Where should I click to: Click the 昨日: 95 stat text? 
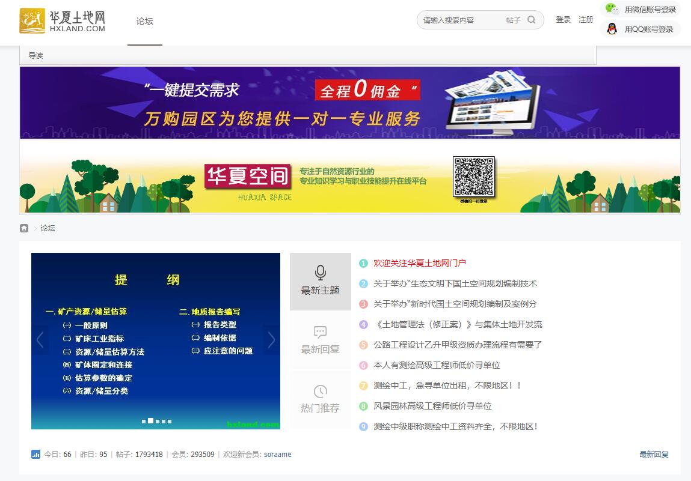point(94,454)
